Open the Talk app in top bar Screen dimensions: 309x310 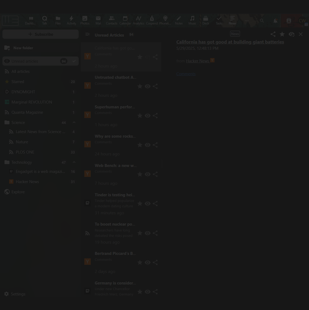(x=45, y=20)
